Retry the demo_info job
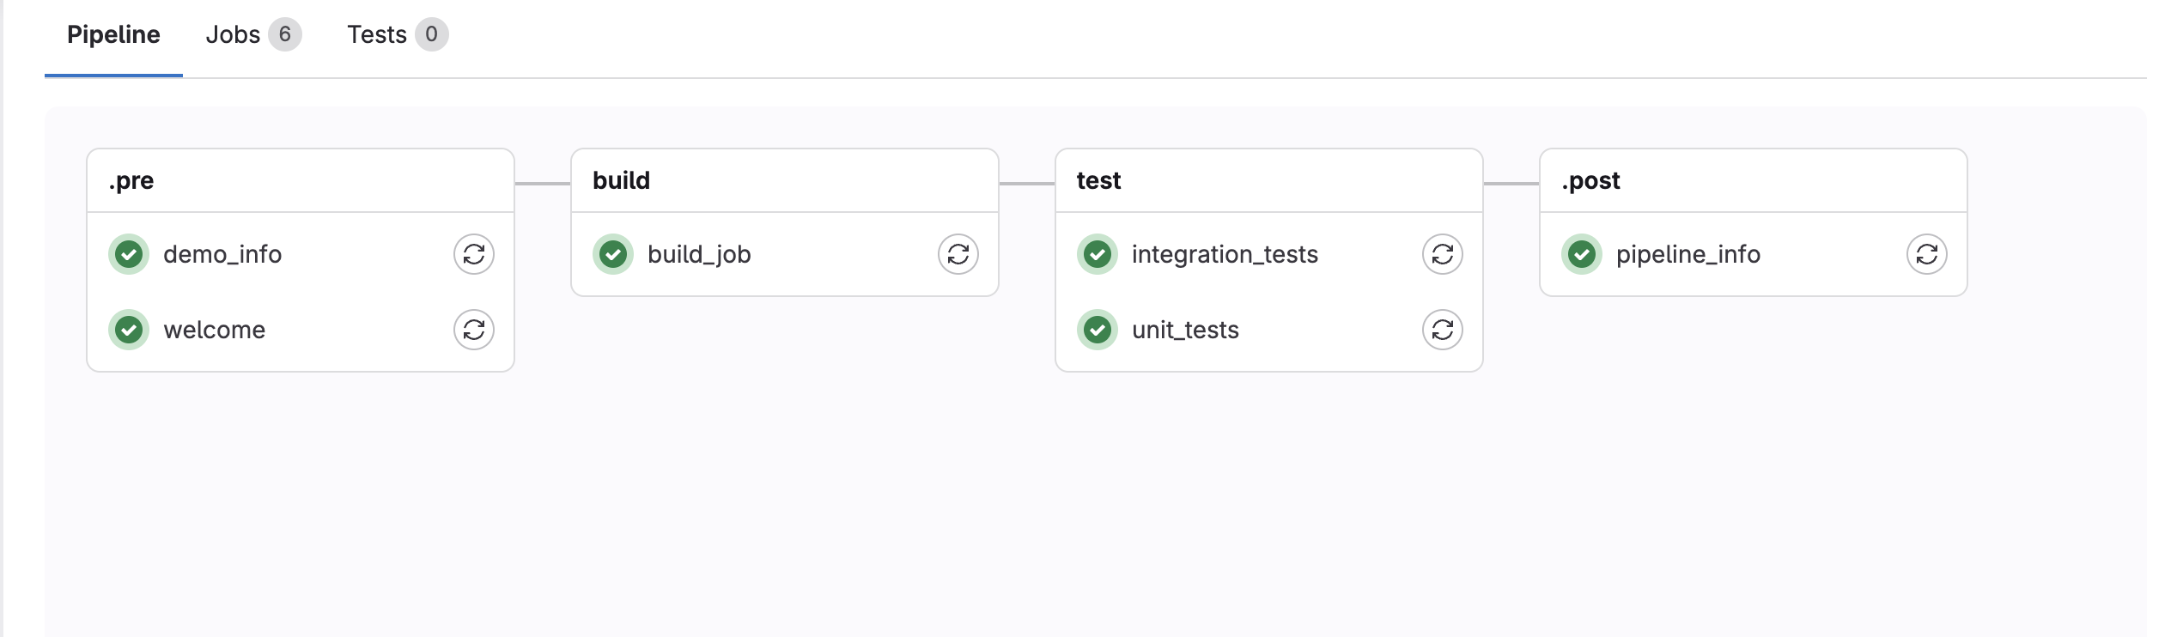This screenshot has width=2183, height=637. [474, 254]
